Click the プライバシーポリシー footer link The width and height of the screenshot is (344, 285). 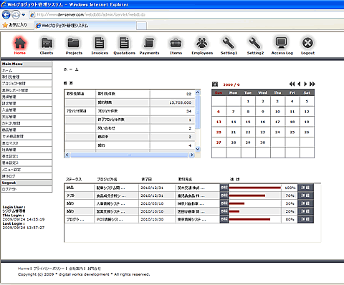click(49, 269)
